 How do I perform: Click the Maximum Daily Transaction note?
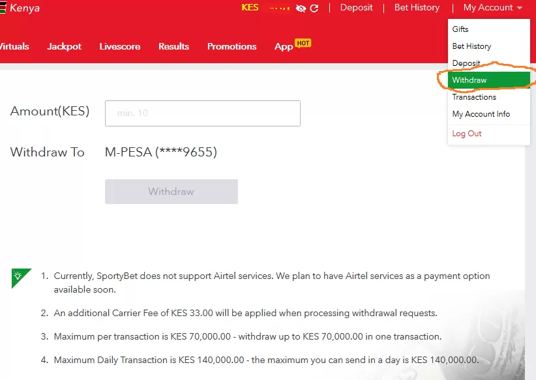[266, 360]
